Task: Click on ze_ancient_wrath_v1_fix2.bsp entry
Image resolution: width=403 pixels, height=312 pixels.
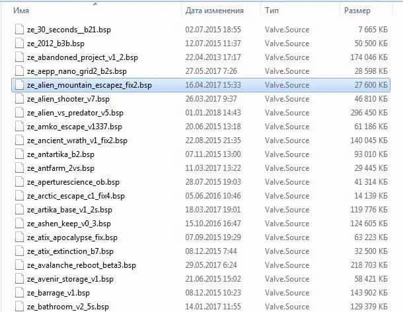Action: [77, 140]
